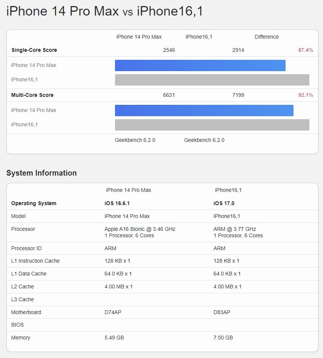Screen dimensions: 323x358
Task: Select ARM @ 3.77 GHz processor text
Action: point(235,229)
